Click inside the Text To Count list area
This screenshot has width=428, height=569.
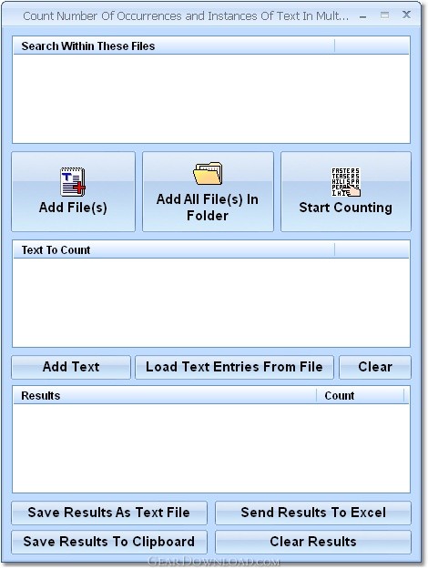[x=211, y=302]
